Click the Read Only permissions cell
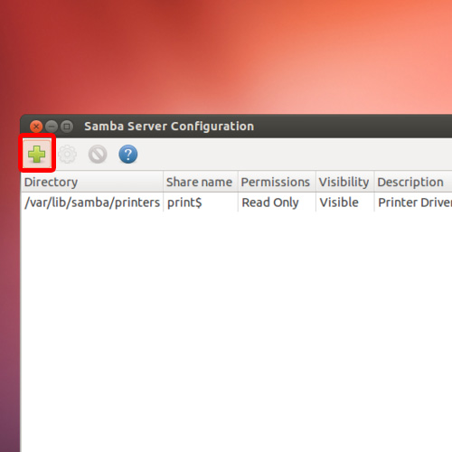 pyautogui.click(x=270, y=202)
